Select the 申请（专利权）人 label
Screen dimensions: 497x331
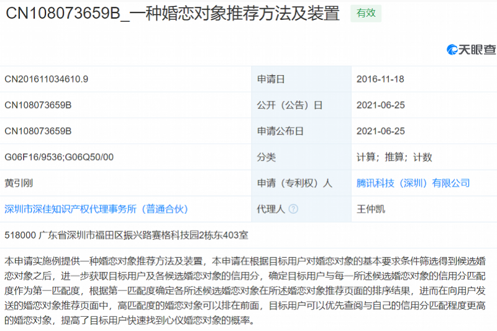(294, 183)
